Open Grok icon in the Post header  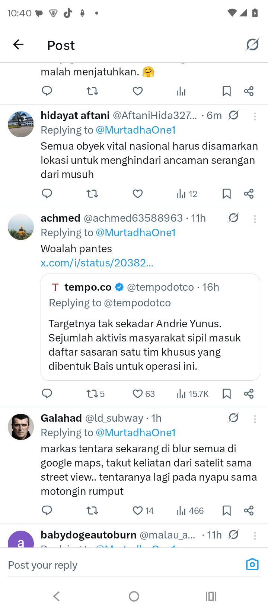[x=252, y=45]
